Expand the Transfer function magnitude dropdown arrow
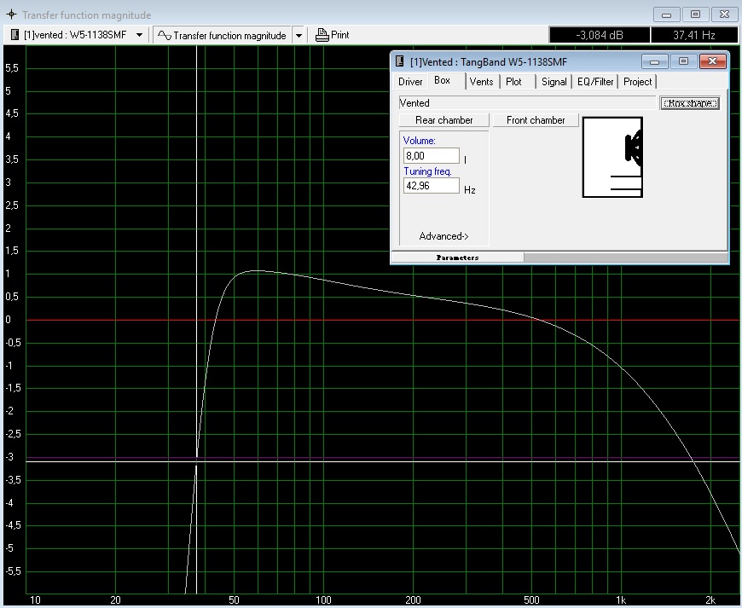 point(299,36)
